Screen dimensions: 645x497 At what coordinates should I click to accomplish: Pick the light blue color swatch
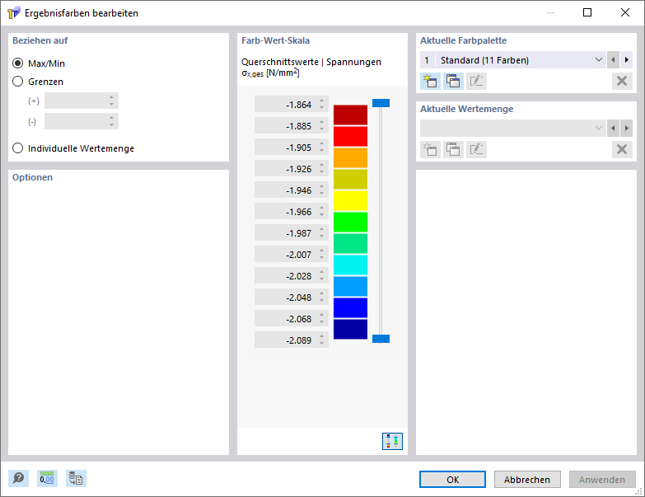[x=350, y=286]
